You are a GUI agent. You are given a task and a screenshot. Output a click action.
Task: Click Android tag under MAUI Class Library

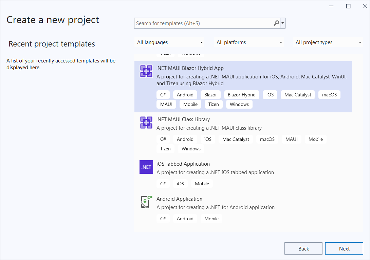(185, 139)
